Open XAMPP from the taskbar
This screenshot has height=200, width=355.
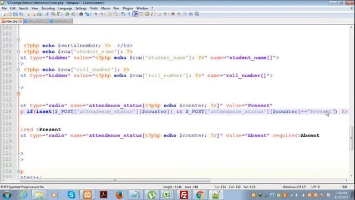point(88,195)
